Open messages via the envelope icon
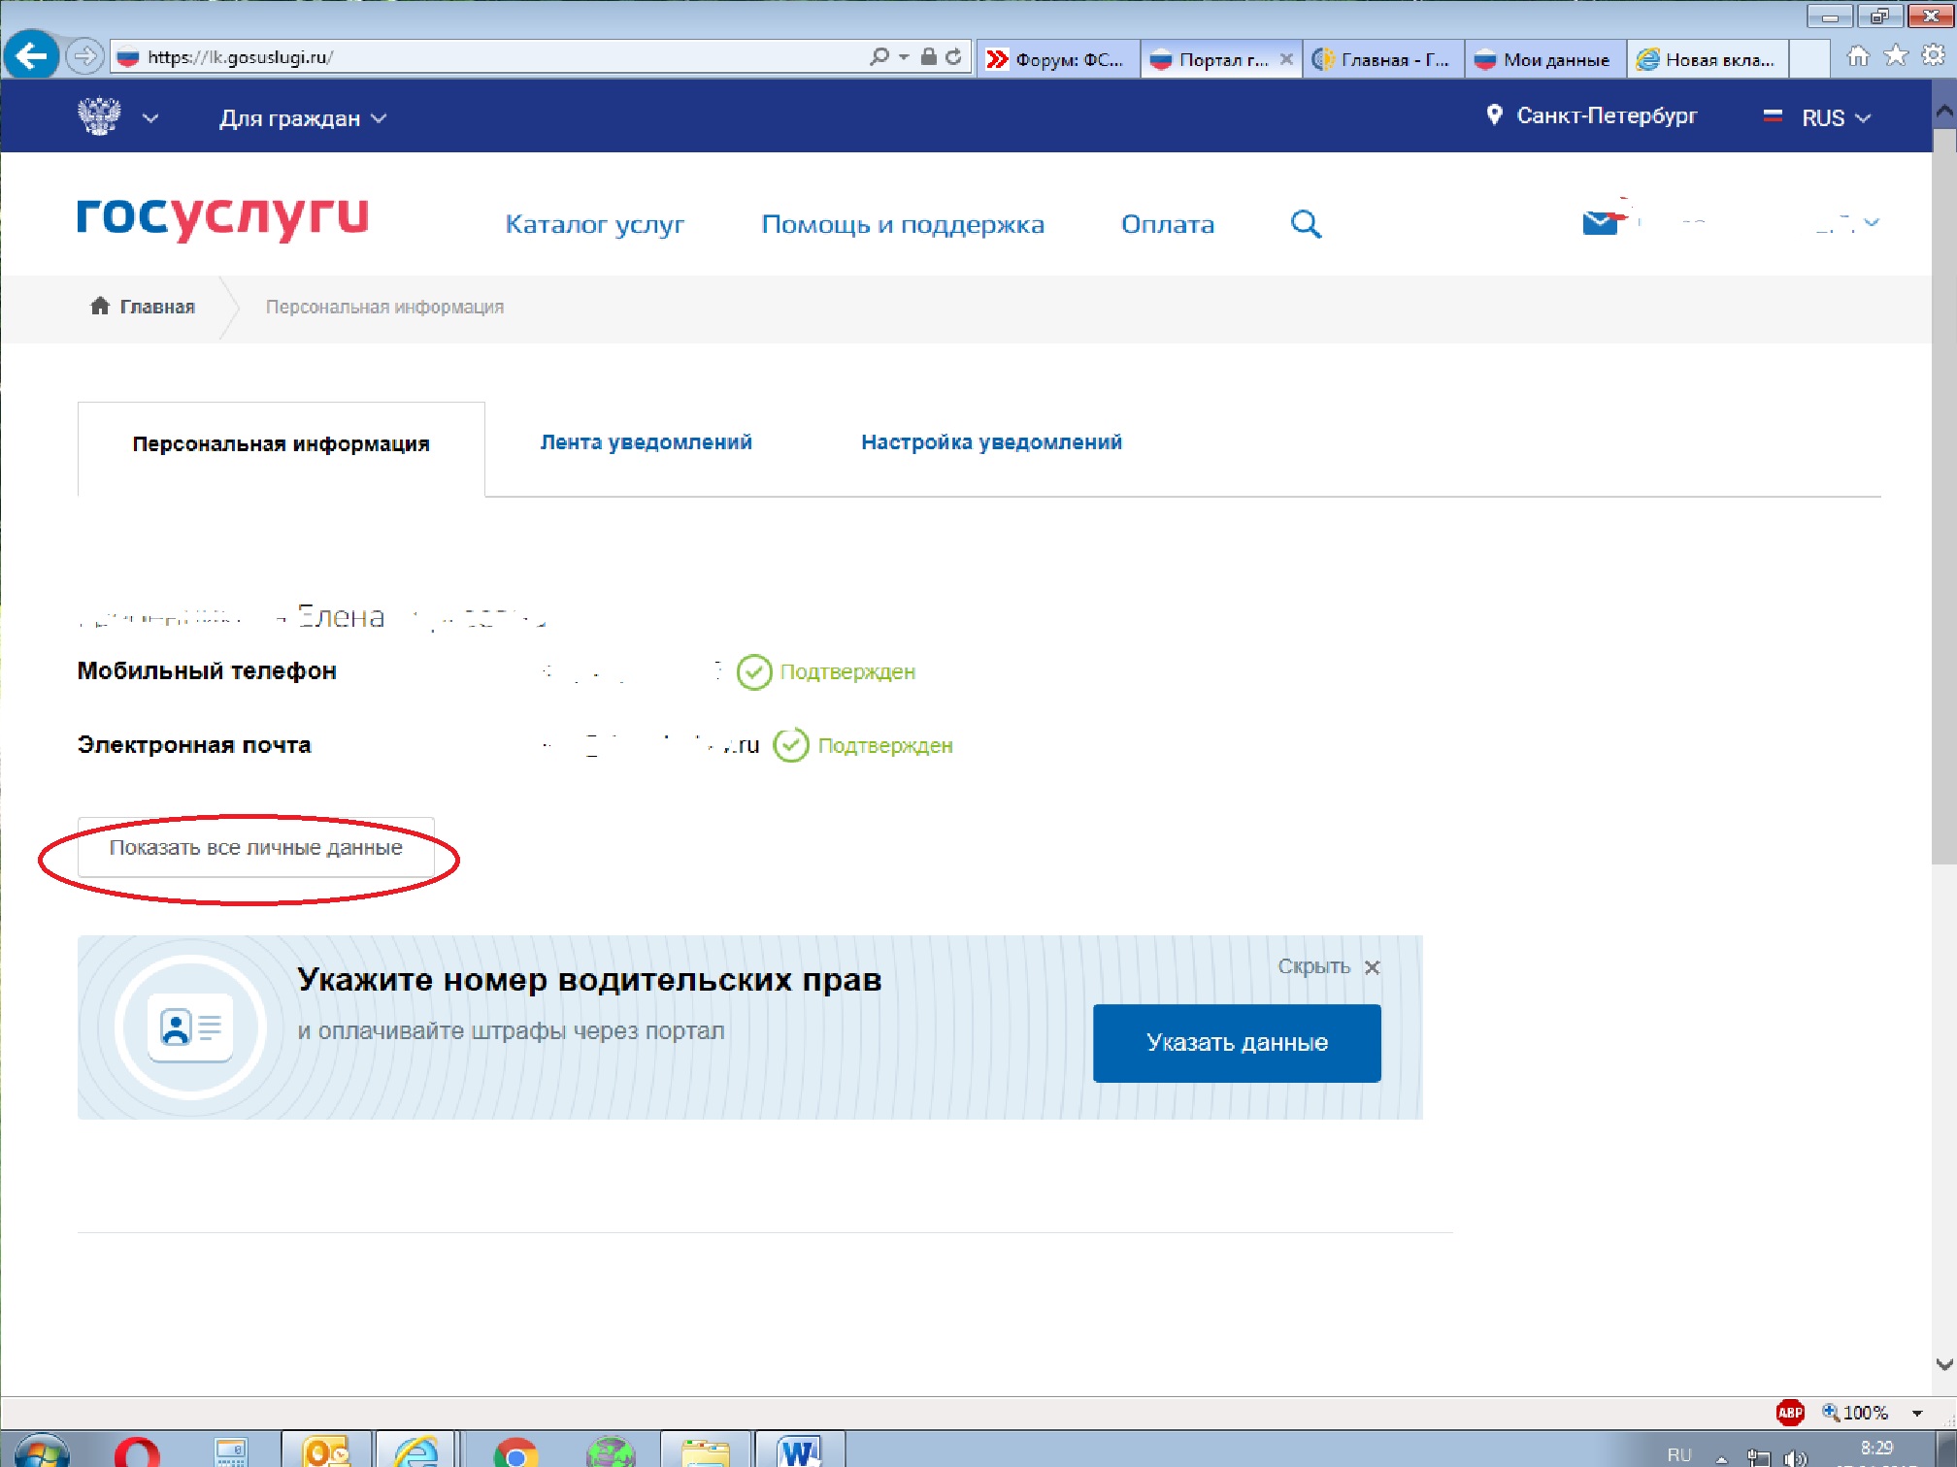The image size is (1957, 1467). (1600, 222)
